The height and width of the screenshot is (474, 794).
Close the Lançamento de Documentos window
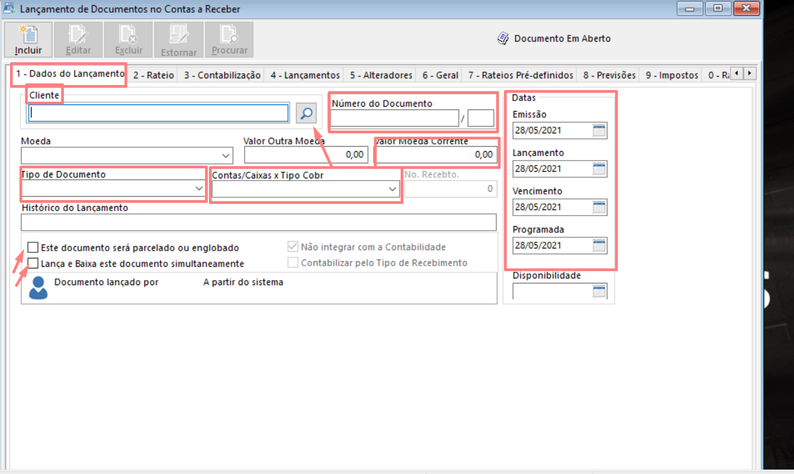[747, 8]
